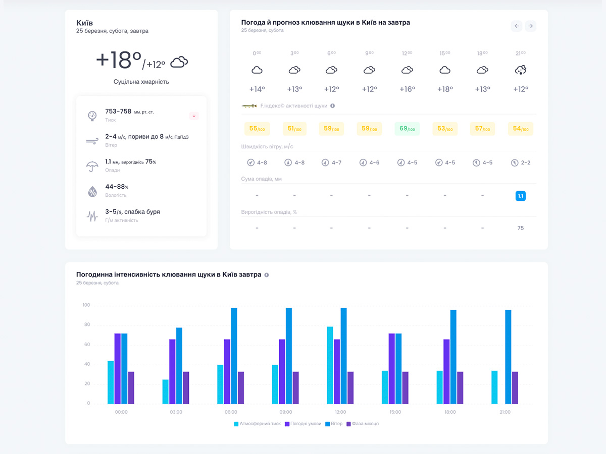Click the info icon next to hourly chart title
Image resolution: width=606 pixels, height=454 pixels.
pyautogui.click(x=267, y=275)
